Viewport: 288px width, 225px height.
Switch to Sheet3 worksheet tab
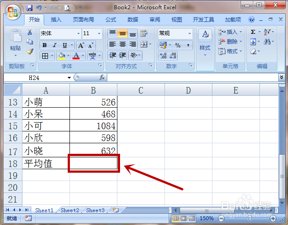(x=95, y=210)
